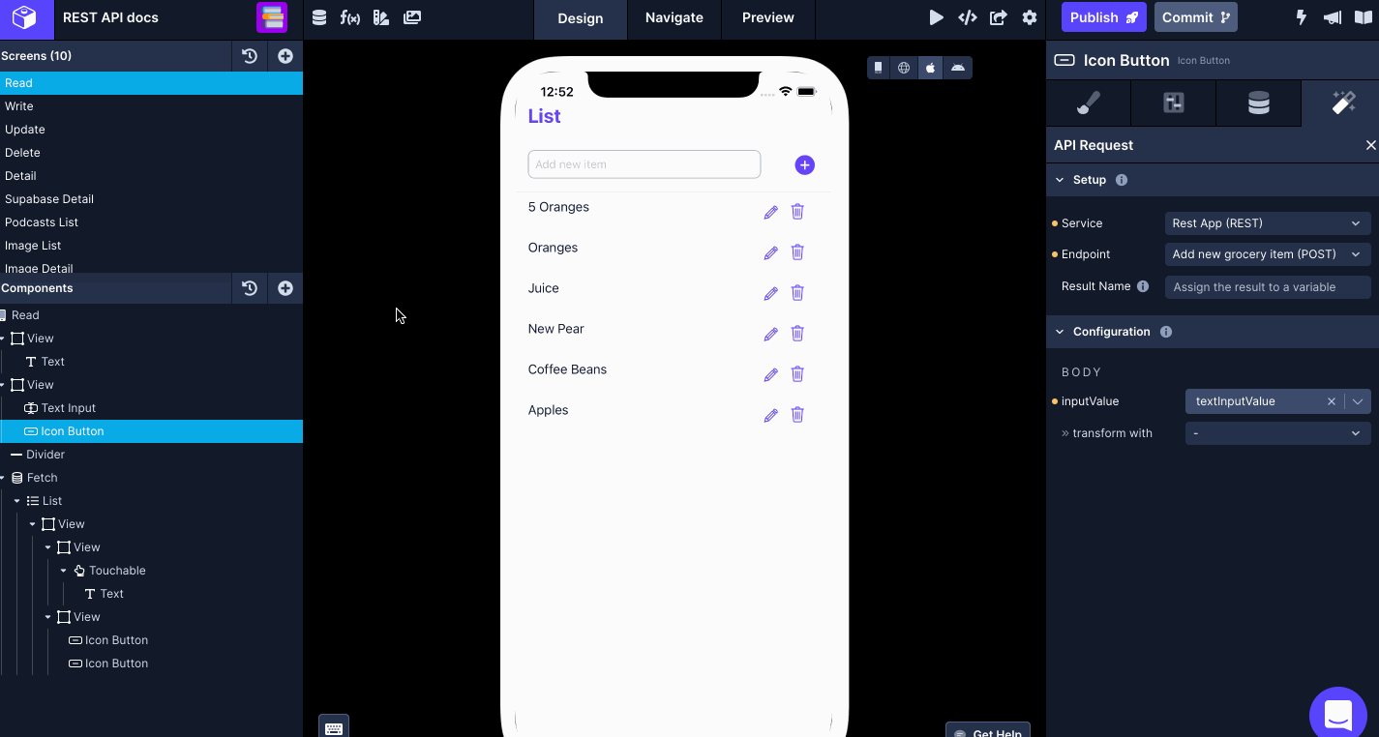Switch to the Navigate tab

675,17
